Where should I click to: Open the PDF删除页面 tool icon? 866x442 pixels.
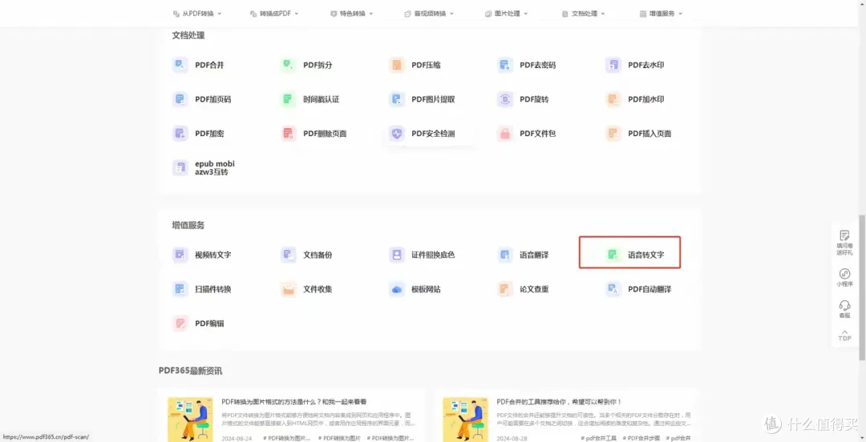(289, 134)
